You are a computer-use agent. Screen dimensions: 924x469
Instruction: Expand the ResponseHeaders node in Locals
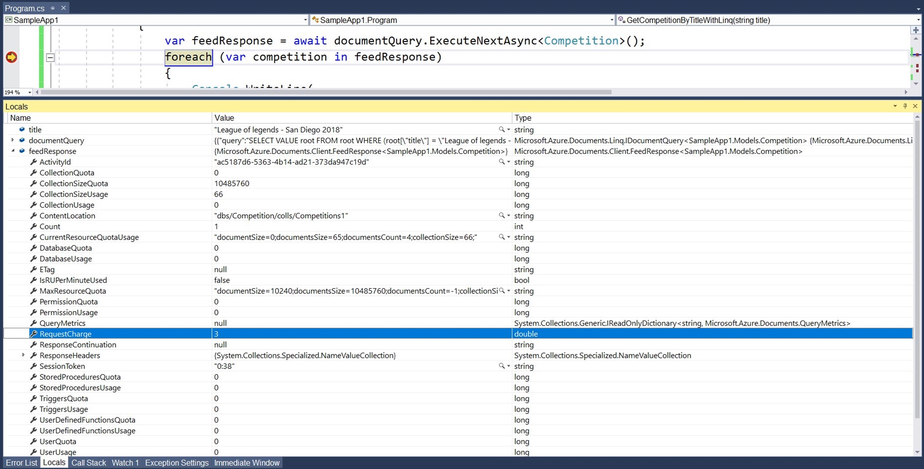click(x=23, y=355)
